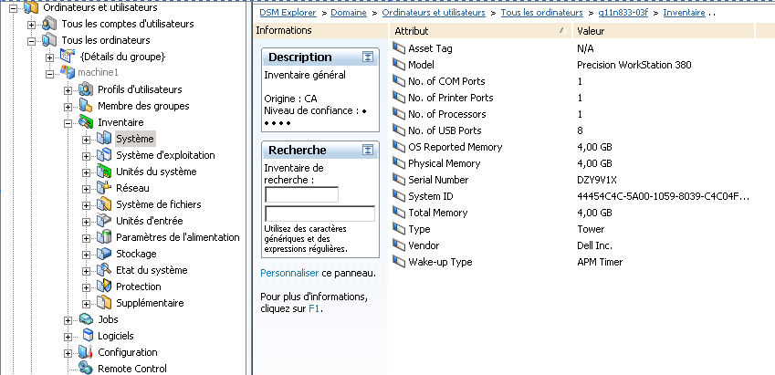775x375 pixels.
Task: Open the Inventaire breadcrumb link
Action: pos(684,13)
